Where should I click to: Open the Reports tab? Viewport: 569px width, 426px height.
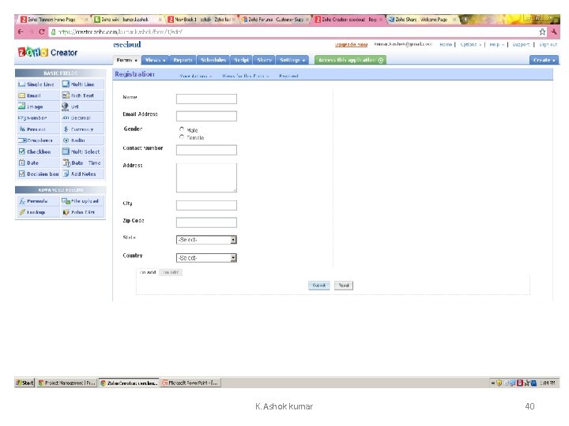183,60
